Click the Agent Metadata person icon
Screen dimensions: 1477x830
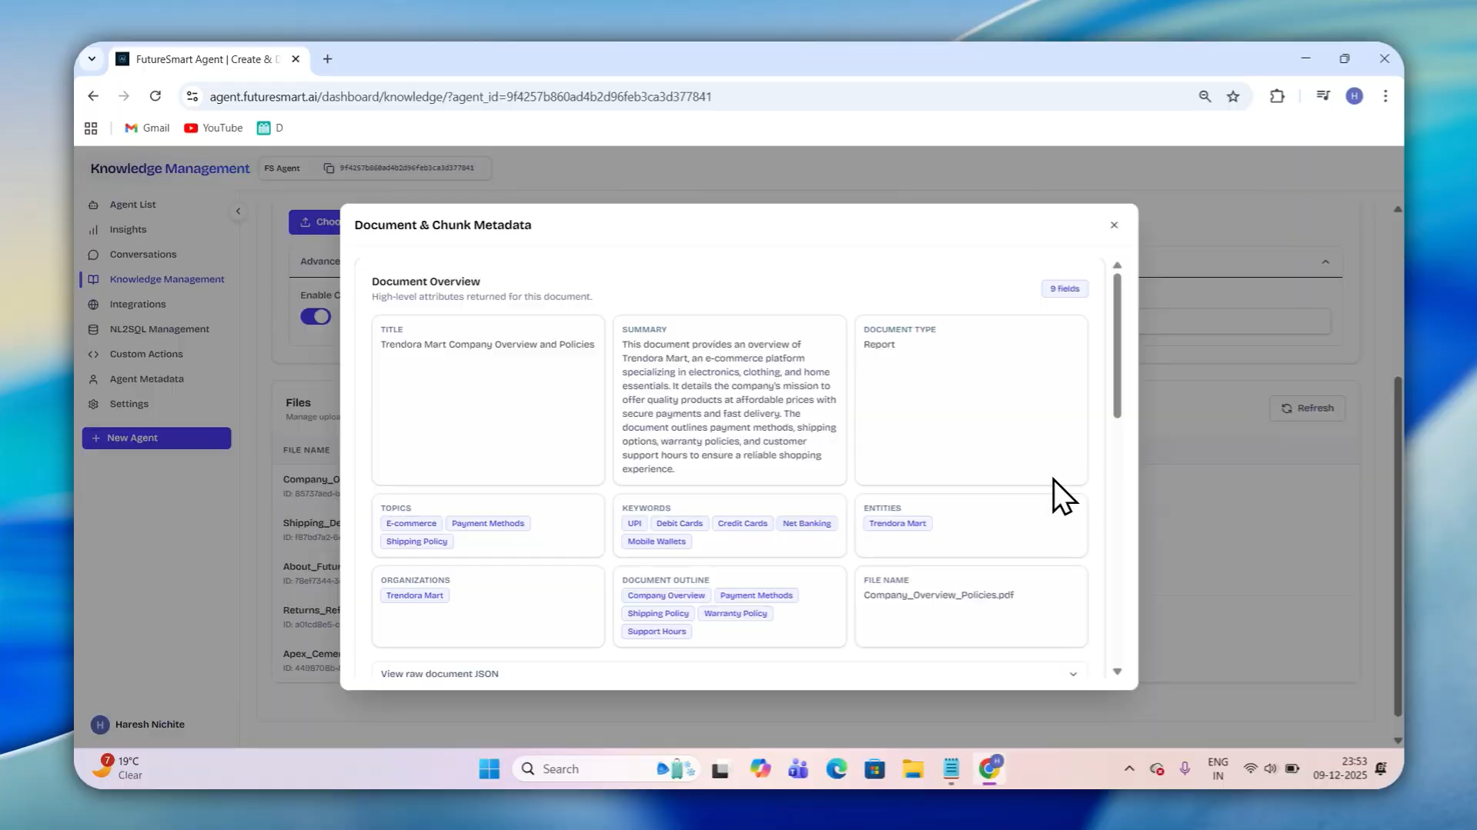tap(93, 379)
